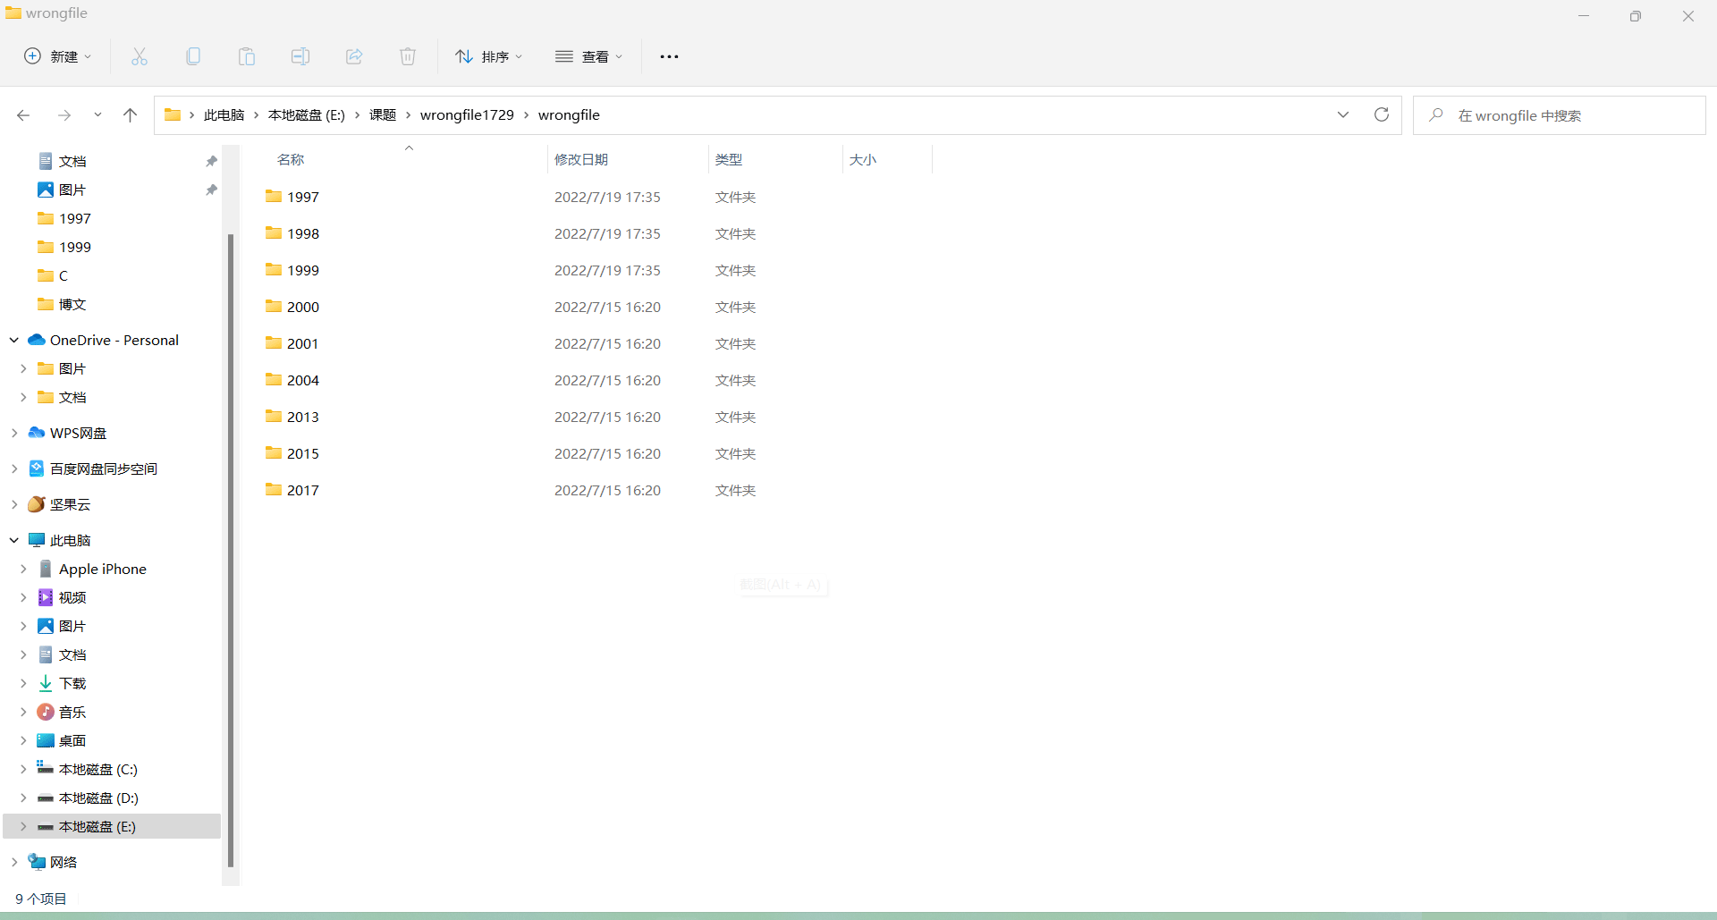Select 网络 in the sidebar
Viewport: 1717px width, 920px height.
(x=63, y=862)
